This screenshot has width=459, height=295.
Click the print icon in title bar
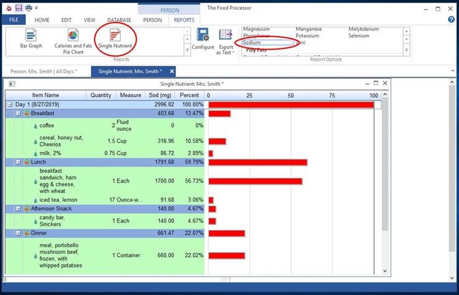pyautogui.click(x=28, y=7)
